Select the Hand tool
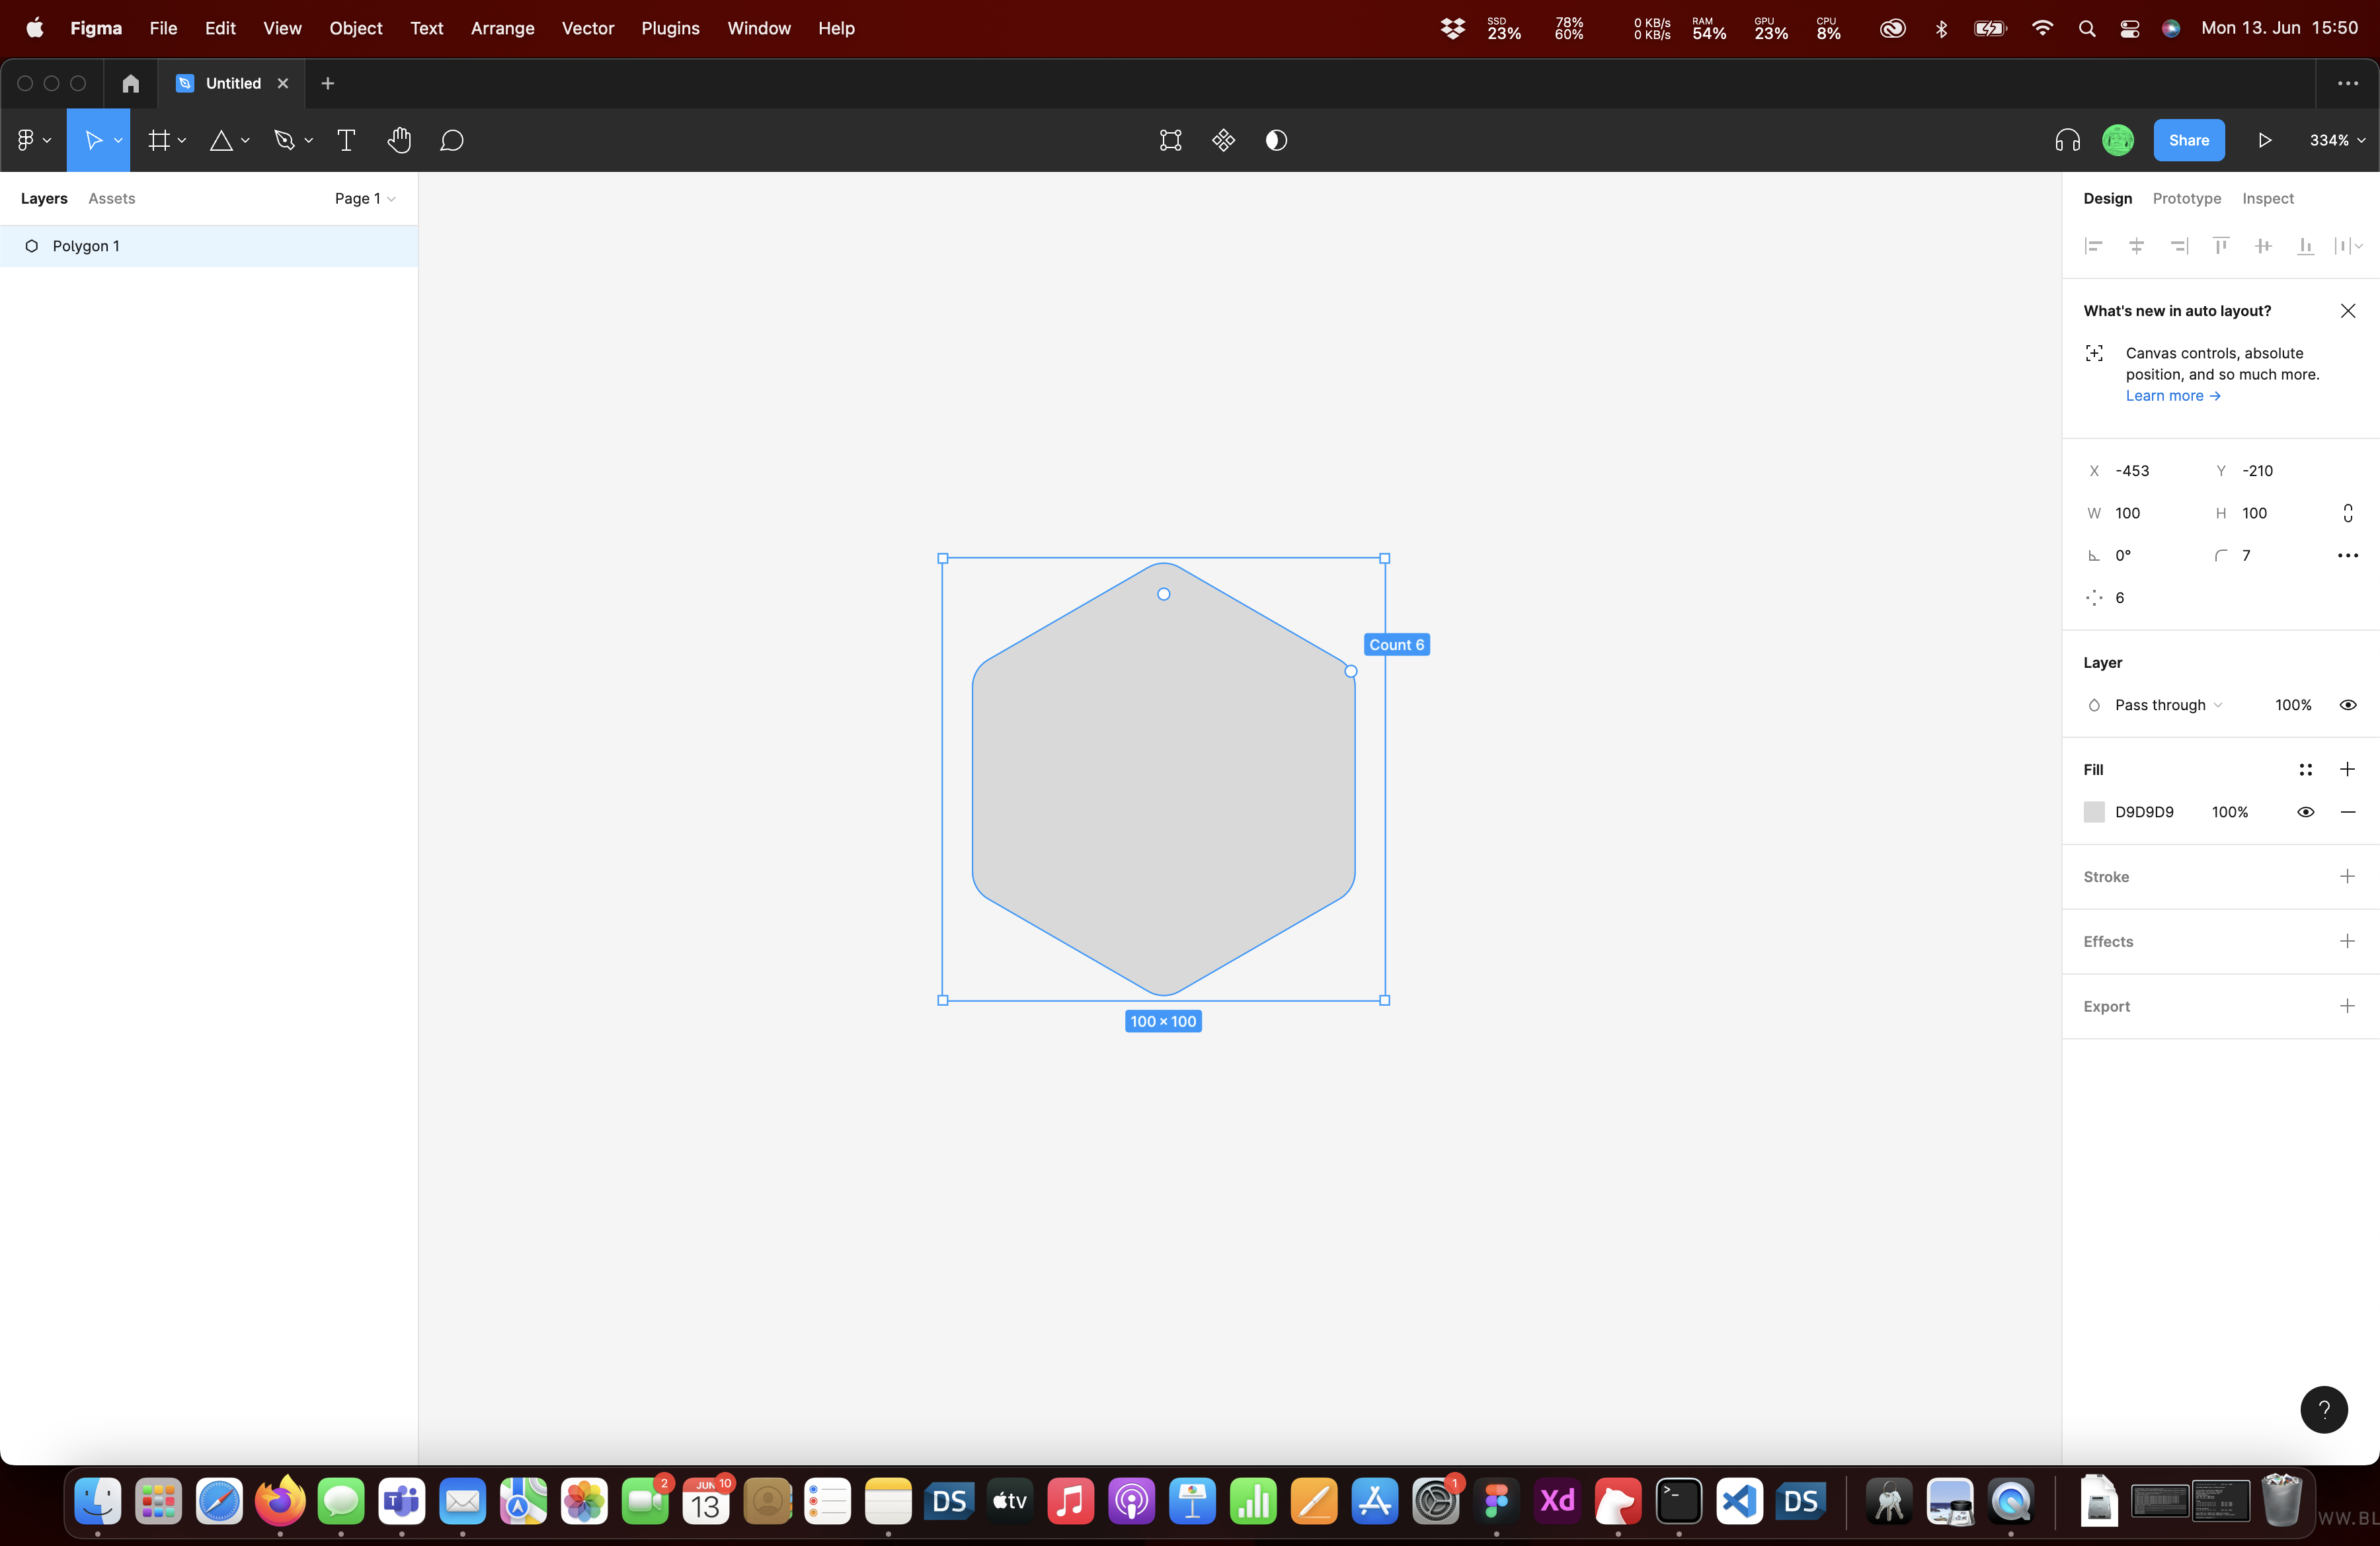2380x1546 pixels. point(399,140)
